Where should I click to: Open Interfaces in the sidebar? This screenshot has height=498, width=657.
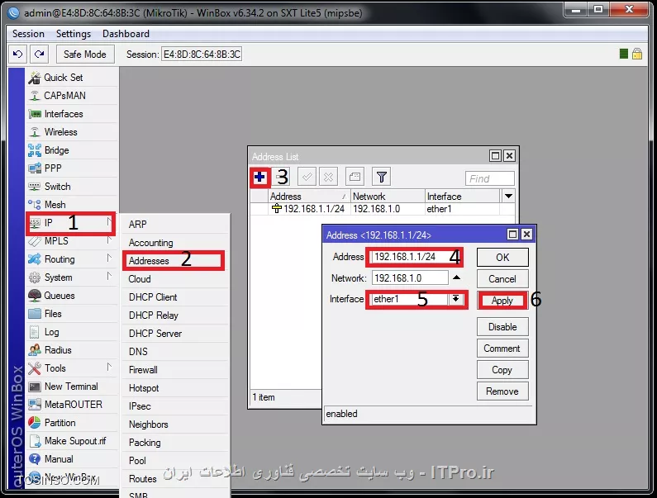point(72,114)
